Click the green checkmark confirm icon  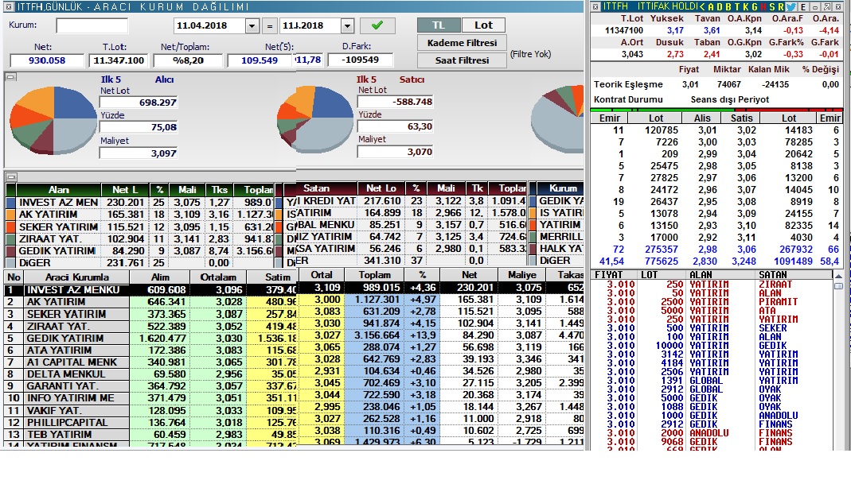pyautogui.click(x=377, y=25)
